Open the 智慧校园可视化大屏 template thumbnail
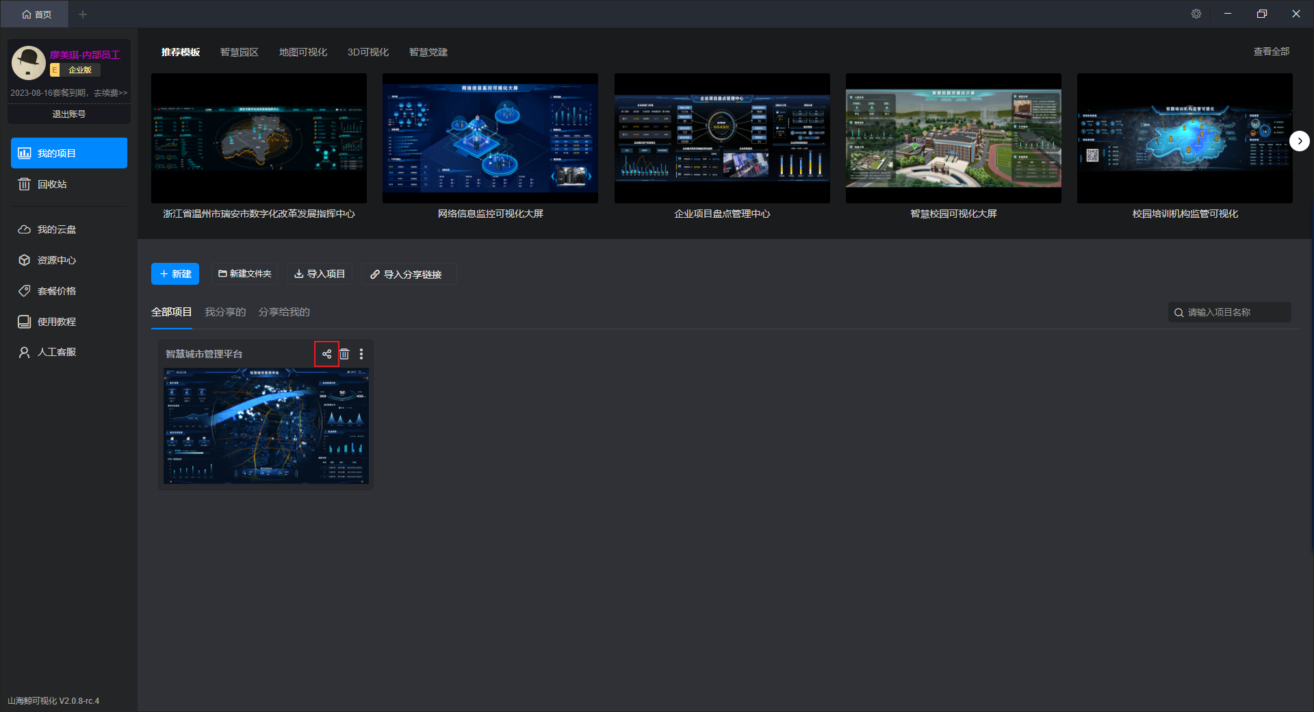 tap(953, 138)
